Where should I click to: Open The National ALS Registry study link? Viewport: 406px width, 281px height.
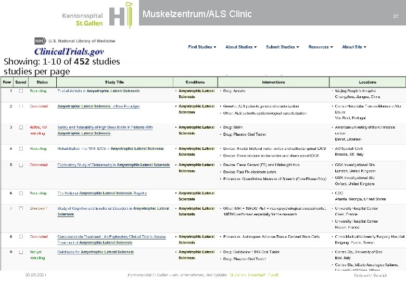(102, 193)
